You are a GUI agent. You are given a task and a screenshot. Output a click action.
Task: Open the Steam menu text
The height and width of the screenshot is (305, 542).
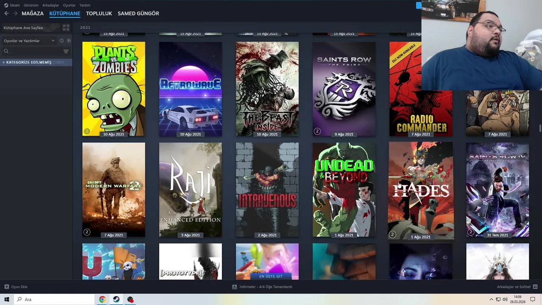click(x=15, y=5)
